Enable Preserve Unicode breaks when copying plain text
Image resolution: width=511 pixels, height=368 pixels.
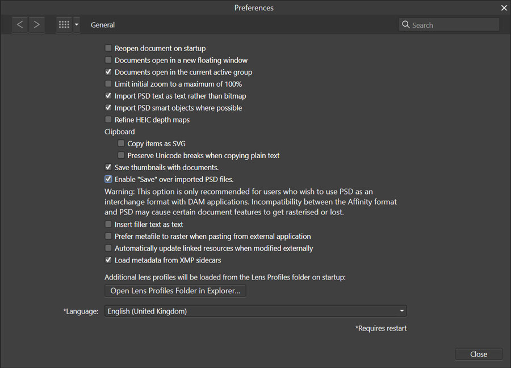tap(121, 155)
